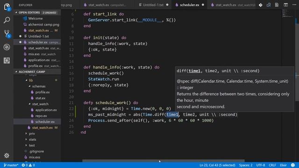Collapse the ALCHEMIST_CAMP section

click(x=37, y=71)
